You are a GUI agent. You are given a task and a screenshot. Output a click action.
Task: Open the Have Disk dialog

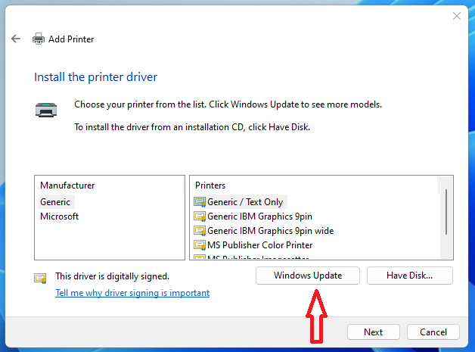coord(409,276)
